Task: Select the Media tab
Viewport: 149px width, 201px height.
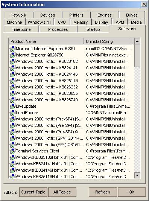Action: pyautogui.click(x=136, y=22)
